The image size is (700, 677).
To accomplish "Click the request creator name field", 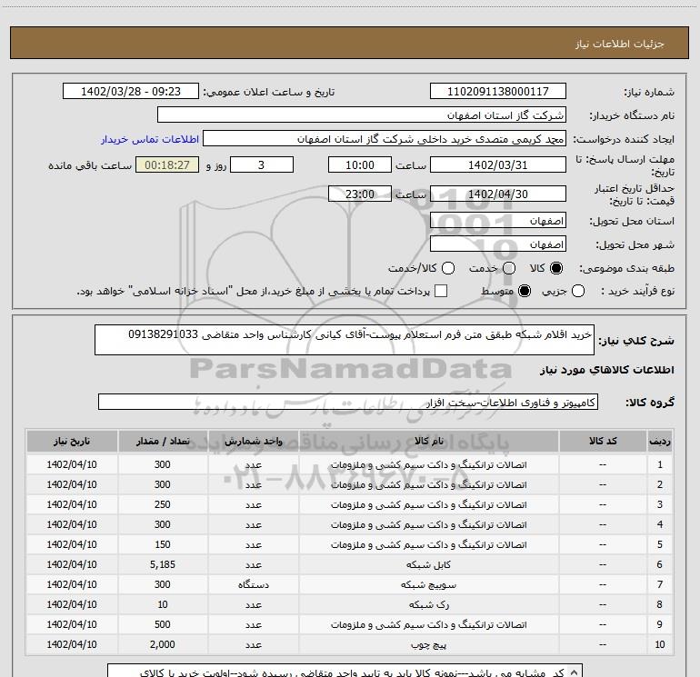I will [x=385, y=139].
